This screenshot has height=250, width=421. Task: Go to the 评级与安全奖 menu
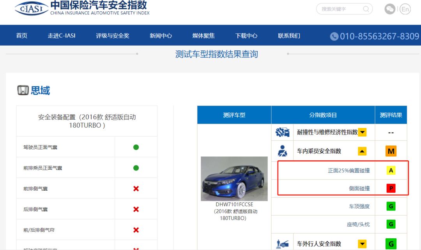pos(113,35)
